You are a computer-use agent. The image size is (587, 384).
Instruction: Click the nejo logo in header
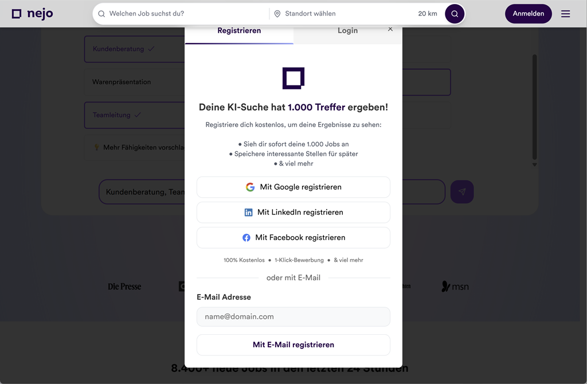(32, 14)
